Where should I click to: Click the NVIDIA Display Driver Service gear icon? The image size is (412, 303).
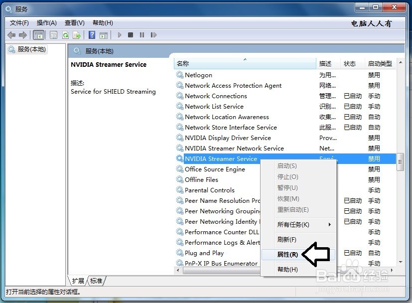tap(180, 138)
